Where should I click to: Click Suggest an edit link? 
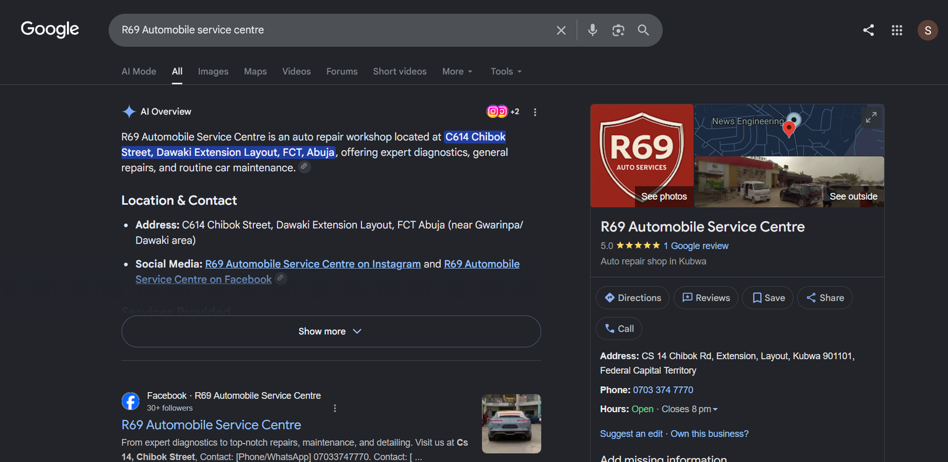click(632, 434)
